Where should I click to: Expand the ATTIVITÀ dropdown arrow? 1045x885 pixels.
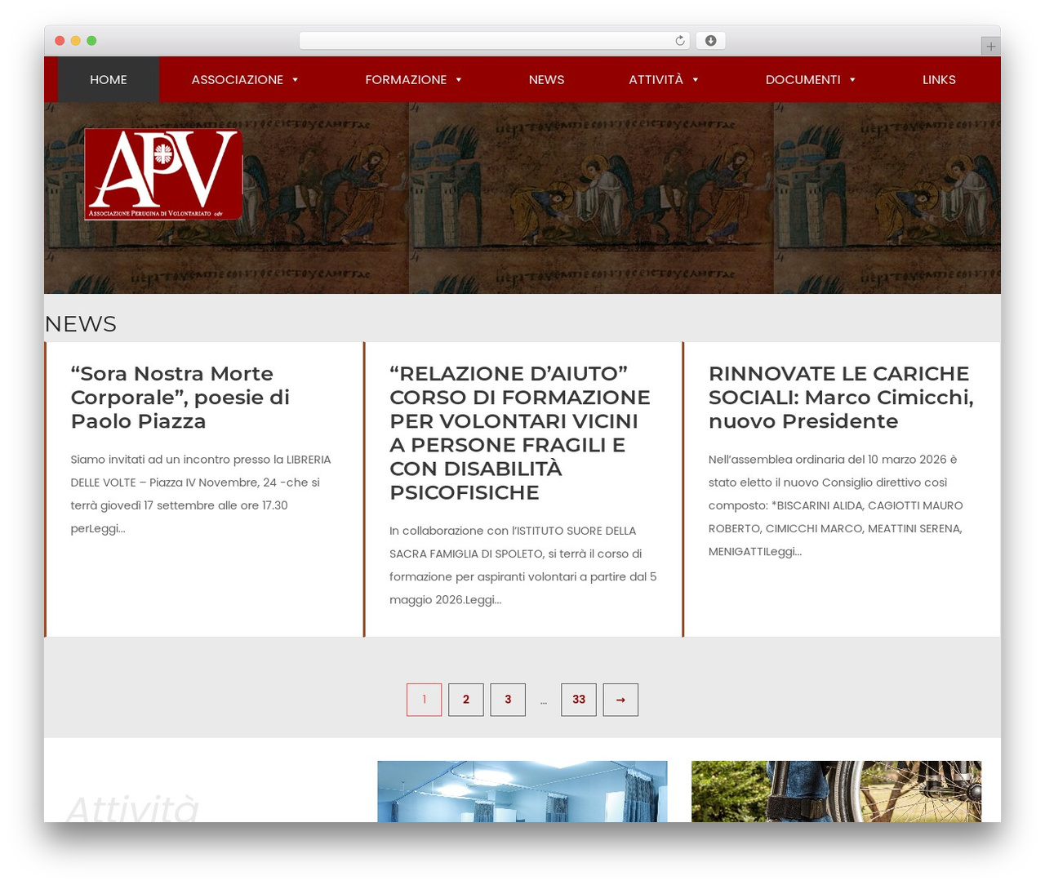pyautogui.click(x=696, y=79)
